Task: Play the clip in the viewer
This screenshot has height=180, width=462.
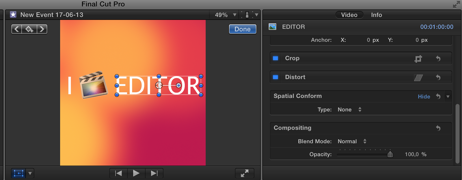Action: pyautogui.click(x=136, y=173)
